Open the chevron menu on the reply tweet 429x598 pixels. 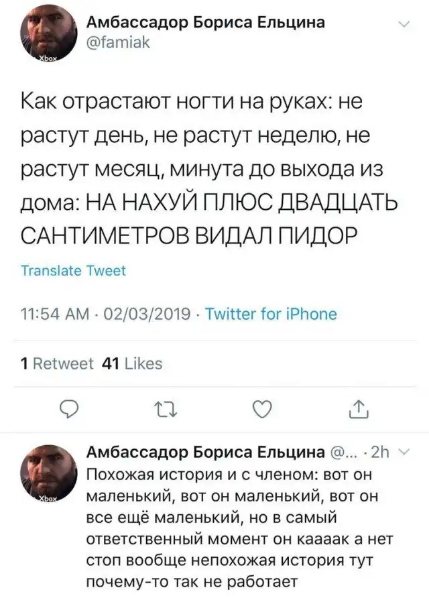pos(402,451)
